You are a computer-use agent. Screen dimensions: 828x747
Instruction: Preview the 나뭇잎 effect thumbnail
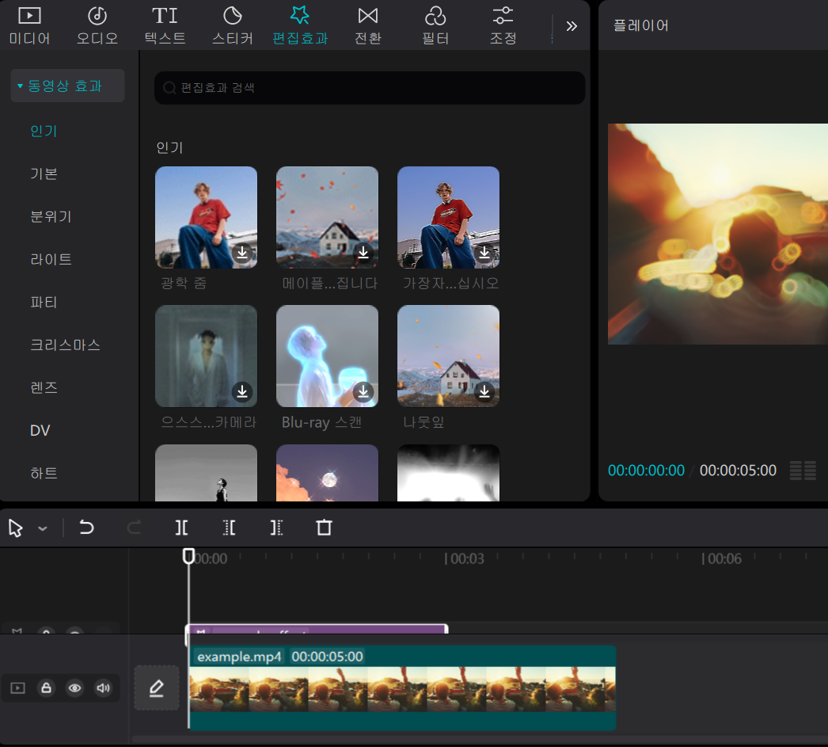[448, 356]
